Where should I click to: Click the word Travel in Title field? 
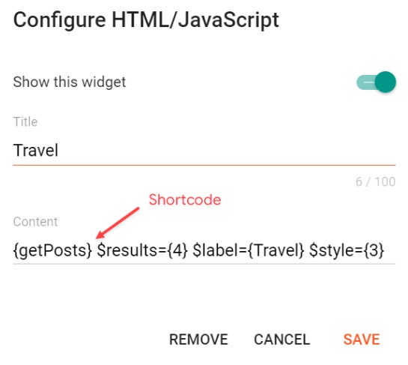click(x=36, y=151)
